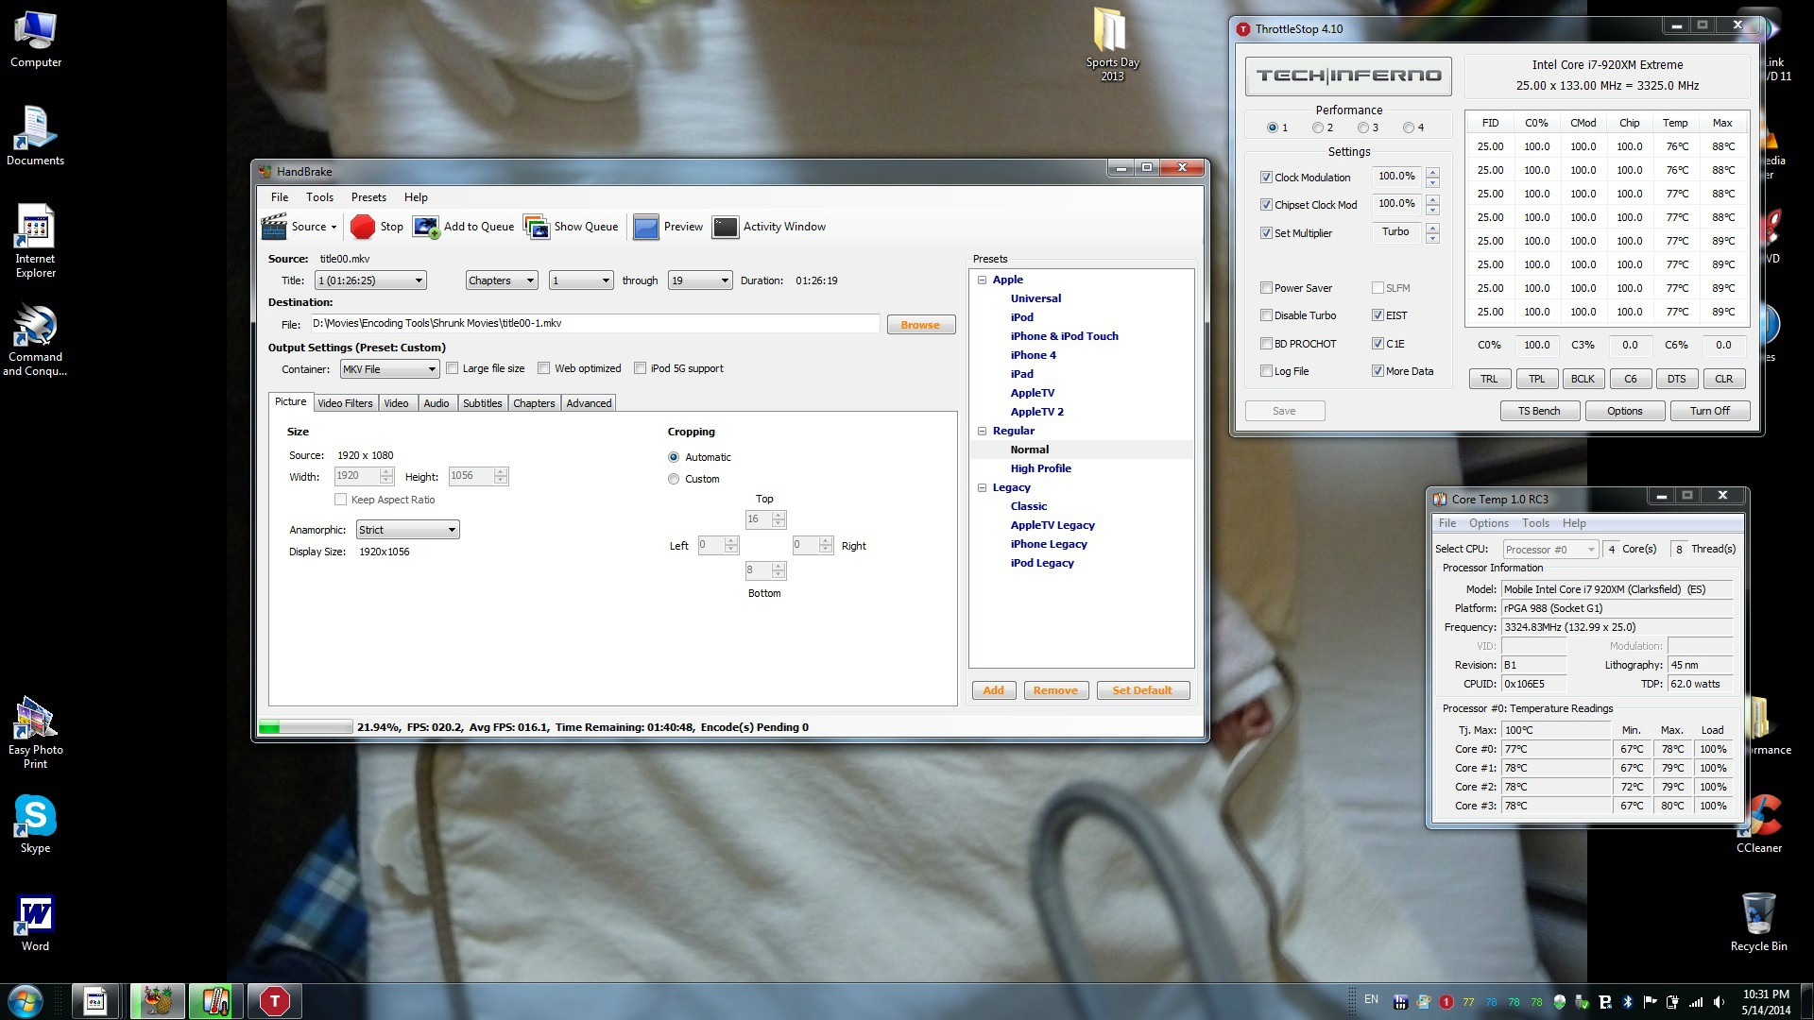The height and width of the screenshot is (1020, 1814).
Task: Open Core Temp Options menu
Action: pyautogui.click(x=1488, y=523)
